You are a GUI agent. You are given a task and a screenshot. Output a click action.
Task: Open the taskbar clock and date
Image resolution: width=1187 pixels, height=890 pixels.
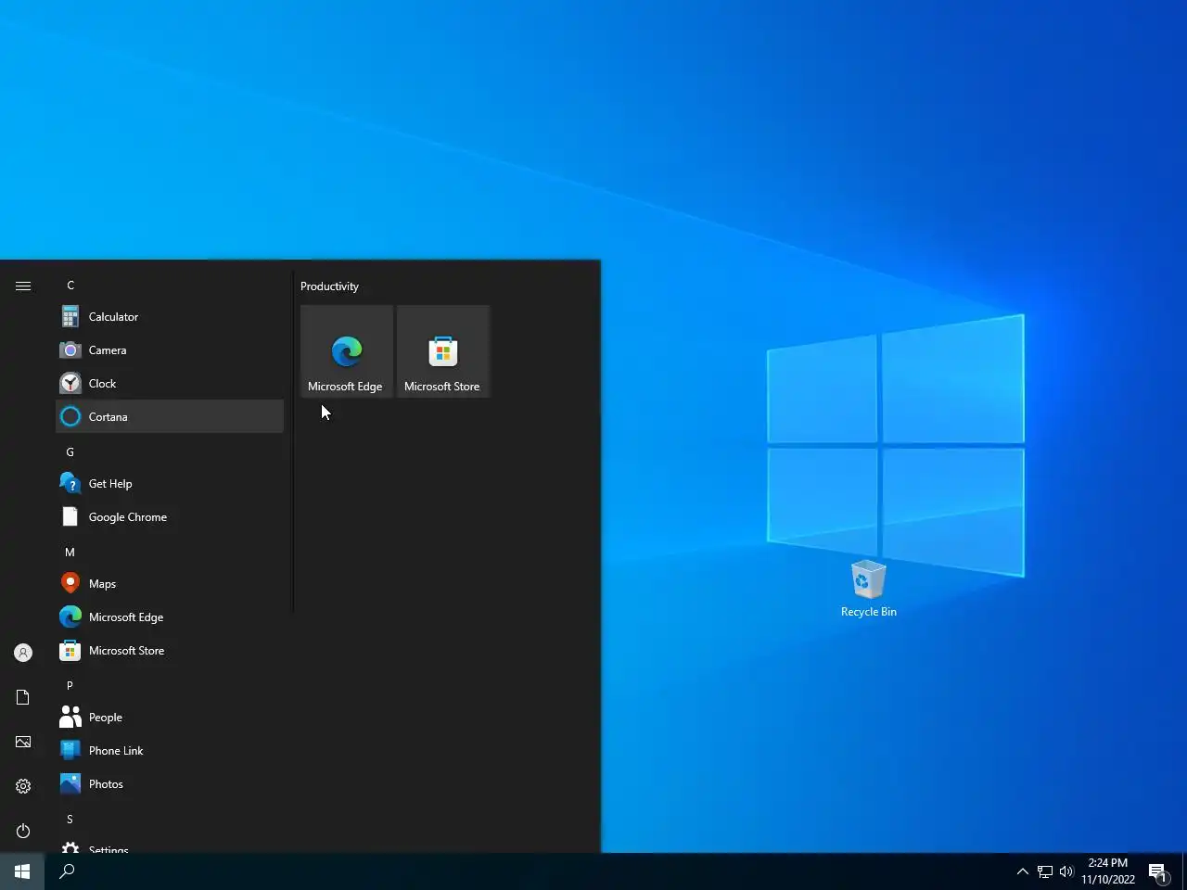point(1108,871)
